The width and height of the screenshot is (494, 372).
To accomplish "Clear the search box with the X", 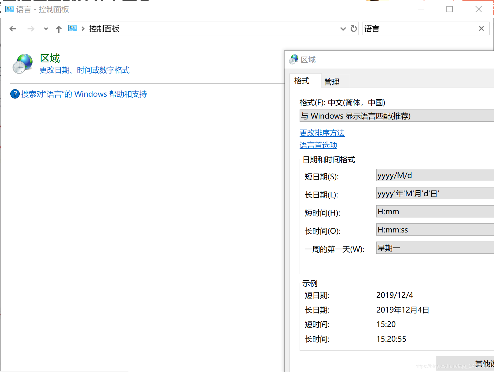I will pos(481,29).
